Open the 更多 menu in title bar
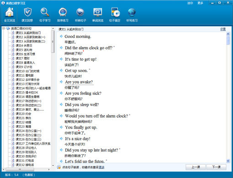 200,3
